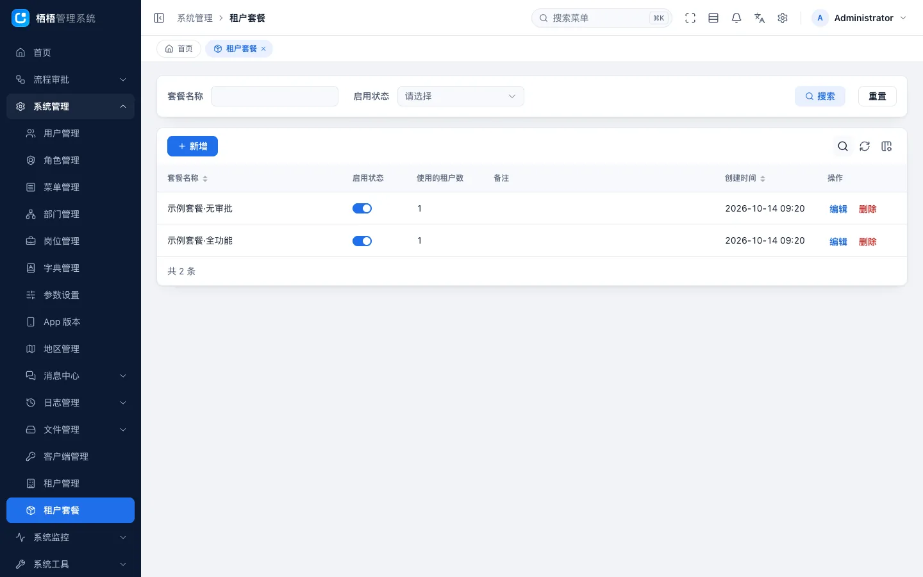
Task: Close the 租户套餐 tab
Action: pos(263,49)
